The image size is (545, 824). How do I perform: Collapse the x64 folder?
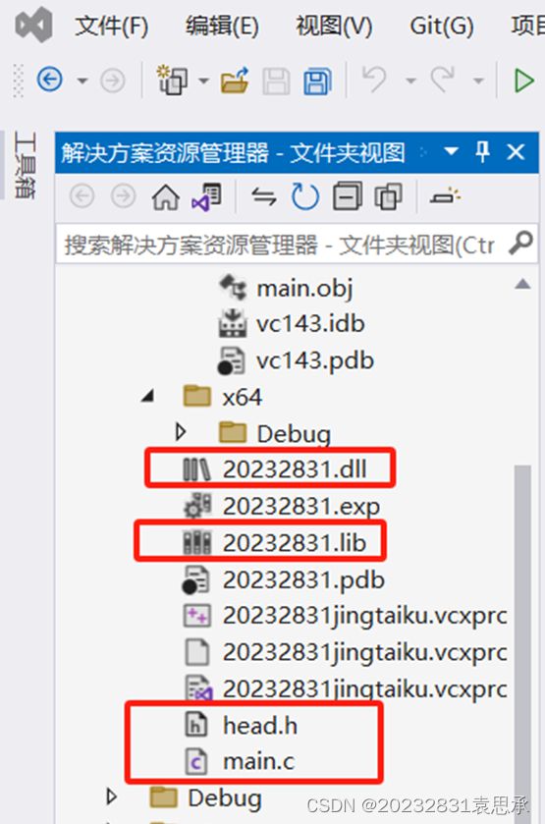[x=148, y=396]
